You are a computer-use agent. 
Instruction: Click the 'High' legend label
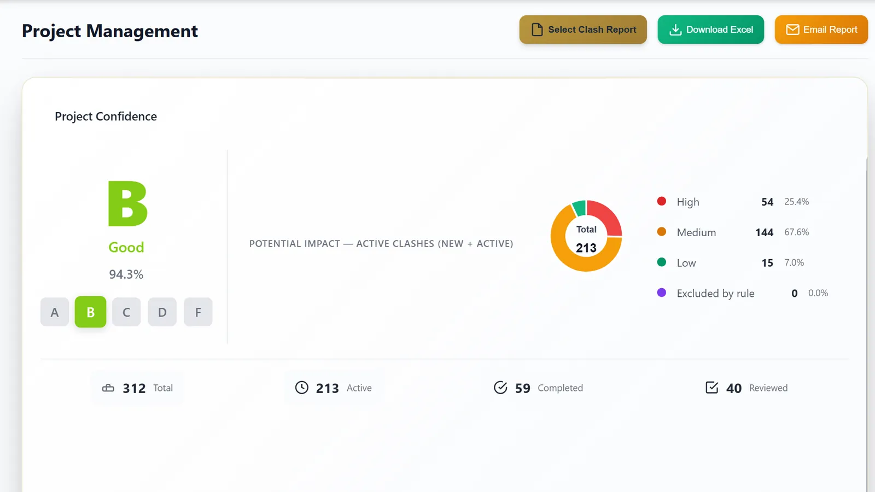[688, 202]
